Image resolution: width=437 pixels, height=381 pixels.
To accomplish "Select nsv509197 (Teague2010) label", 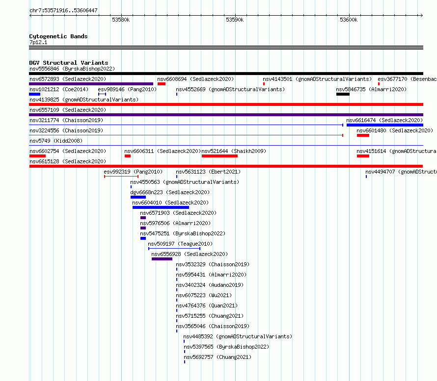I will [180, 244].
